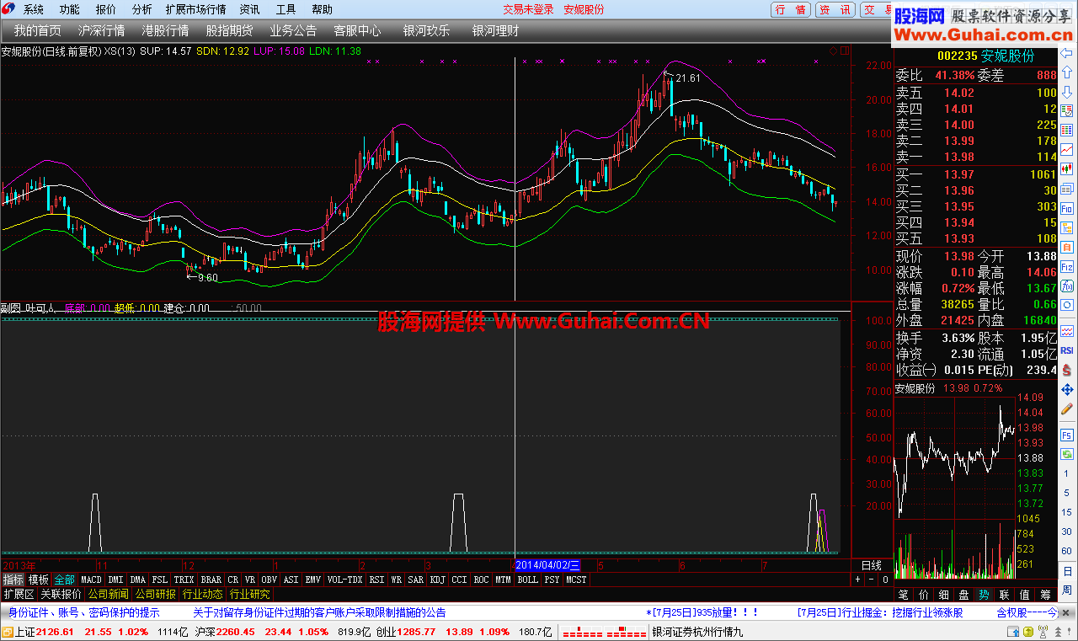Click the 交易未登录 login status text
This screenshot has width=1078, height=641.
[x=529, y=9]
